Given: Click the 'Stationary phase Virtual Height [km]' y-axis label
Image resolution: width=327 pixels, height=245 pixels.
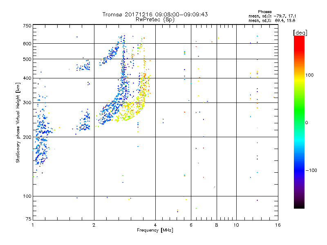Looking at the screenshot, I should coord(18,122).
